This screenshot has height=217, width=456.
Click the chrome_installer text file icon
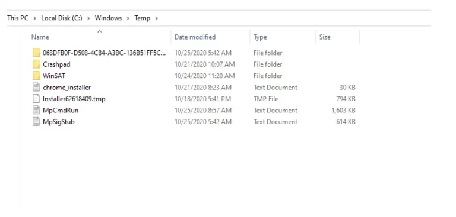click(x=36, y=87)
